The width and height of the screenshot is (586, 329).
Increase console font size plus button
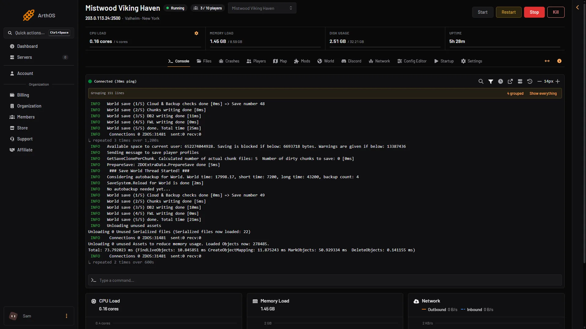pos(558,81)
